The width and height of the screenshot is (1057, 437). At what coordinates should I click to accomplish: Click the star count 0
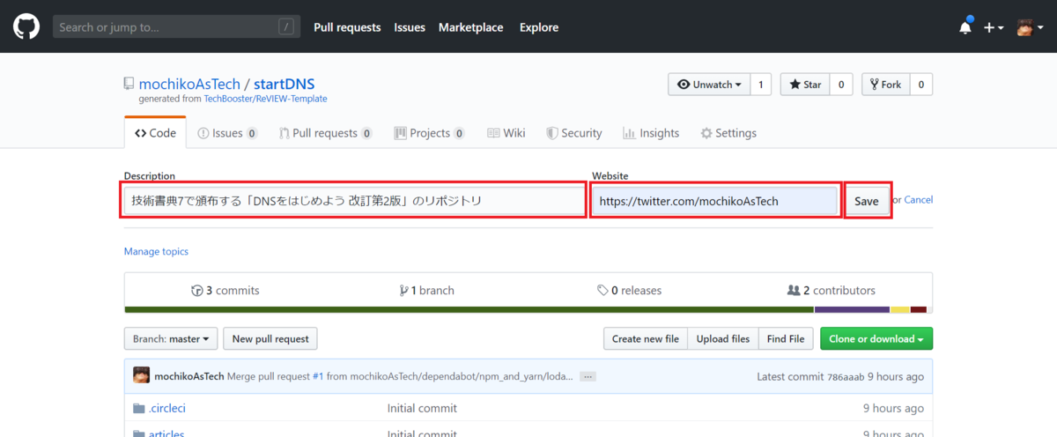(841, 85)
